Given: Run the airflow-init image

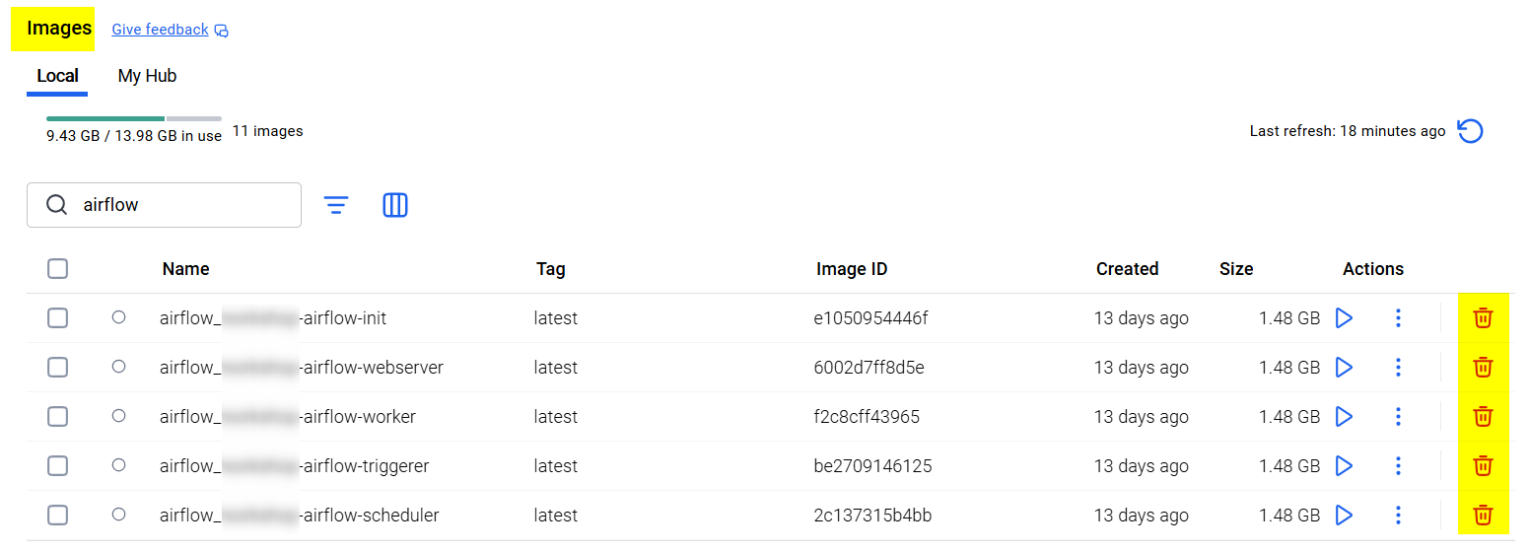Looking at the screenshot, I should point(1343,317).
